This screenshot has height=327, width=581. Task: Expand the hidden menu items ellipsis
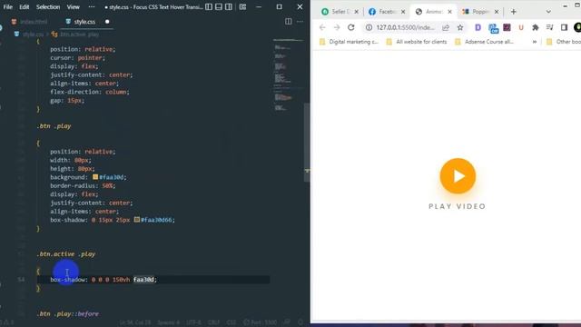(92, 6)
